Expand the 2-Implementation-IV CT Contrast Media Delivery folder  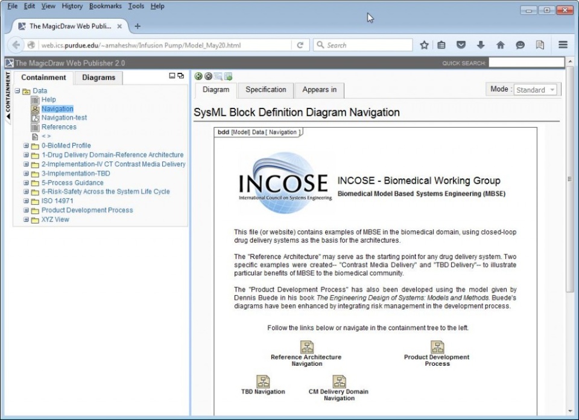click(x=26, y=164)
